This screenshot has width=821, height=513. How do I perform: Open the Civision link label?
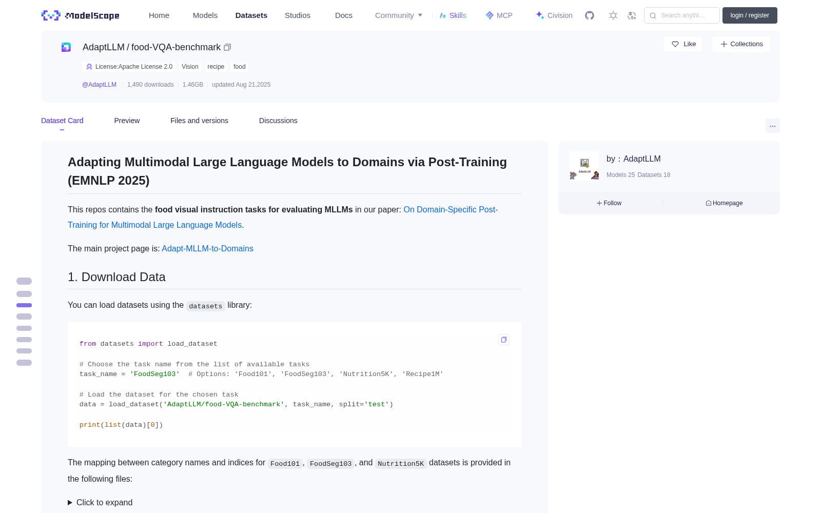[560, 15]
